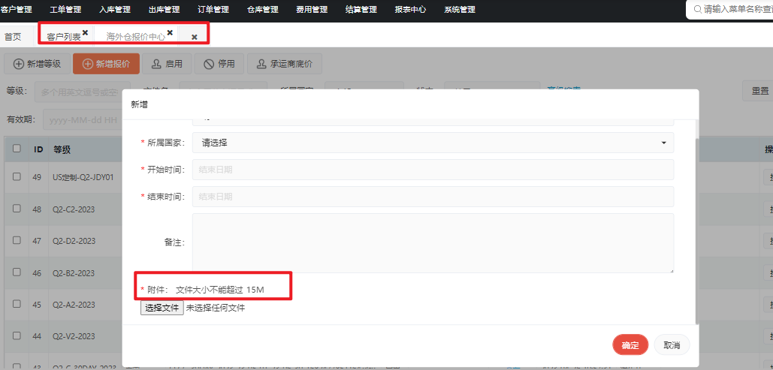Image resolution: width=773 pixels, height=370 pixels.
Task: Check the row for Q2-V2-2023
Action: [17, 335]
